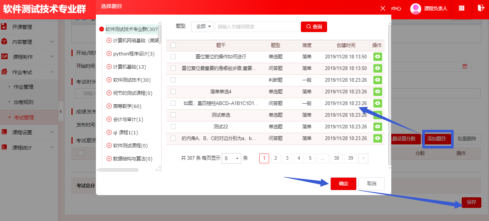The width and height of the screenshot is (489, 221).
Task: Open the 开课管理 sidebar menu
Action: coord(22,27)
